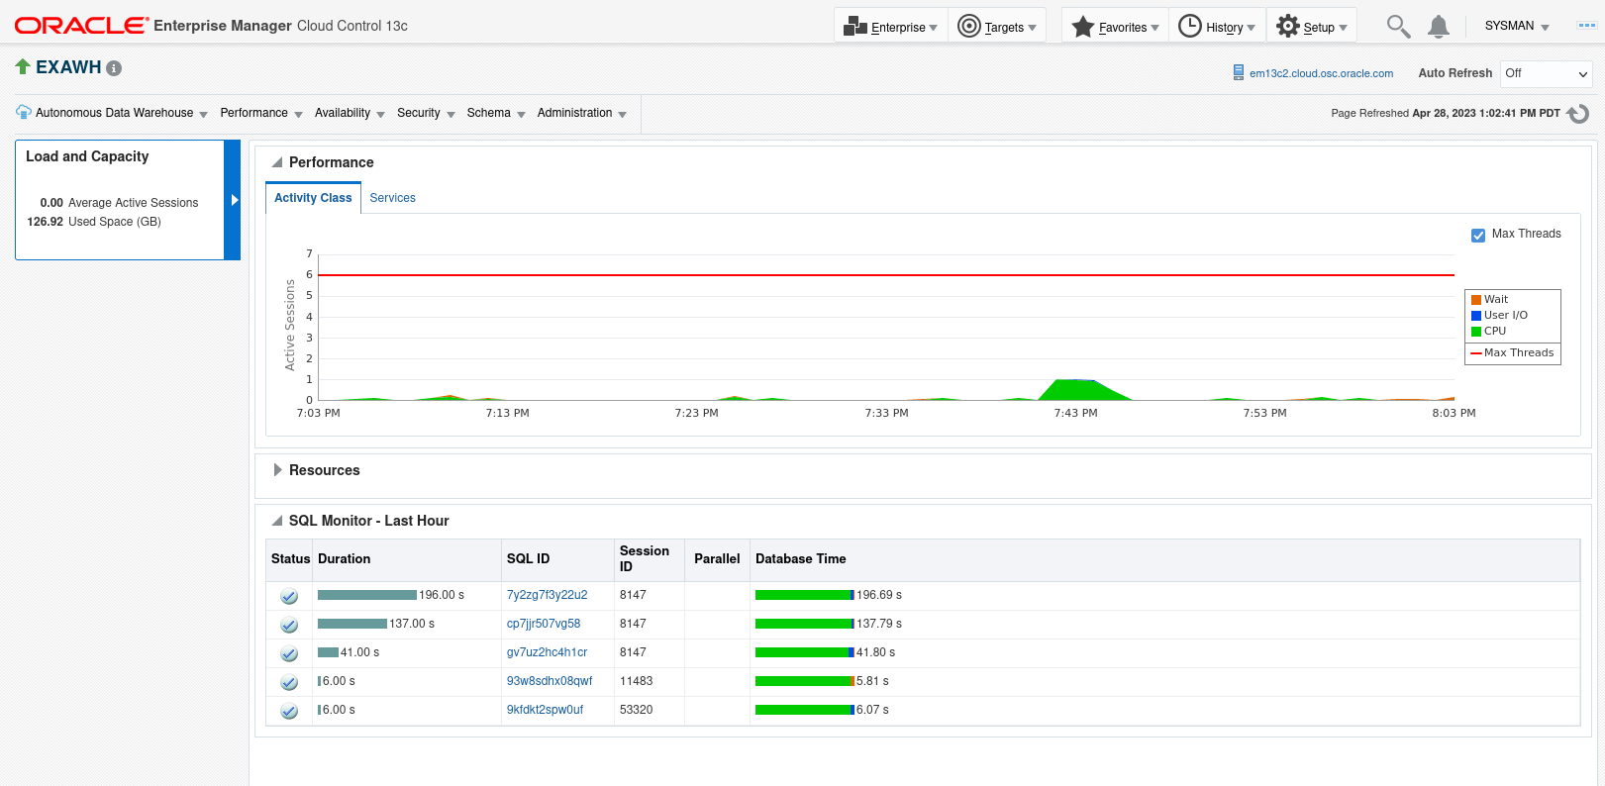Open the Availability menu
This screenshot has width=1605, height=786.
[x=350, y=113]
